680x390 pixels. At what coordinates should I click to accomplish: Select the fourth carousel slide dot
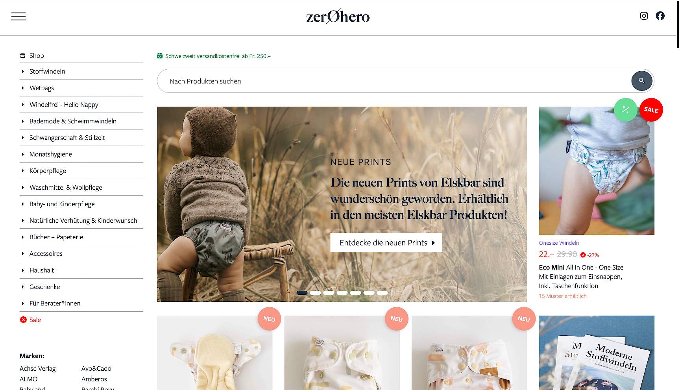342,292
